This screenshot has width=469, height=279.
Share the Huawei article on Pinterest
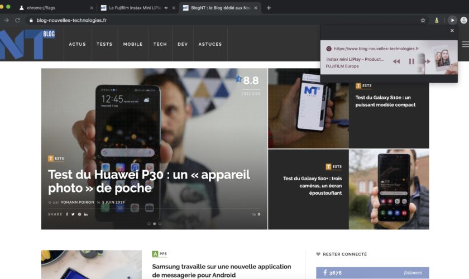(79, 214)
